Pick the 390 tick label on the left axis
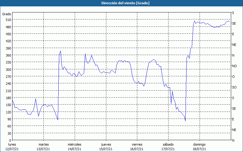 click(x=9, y=48)
